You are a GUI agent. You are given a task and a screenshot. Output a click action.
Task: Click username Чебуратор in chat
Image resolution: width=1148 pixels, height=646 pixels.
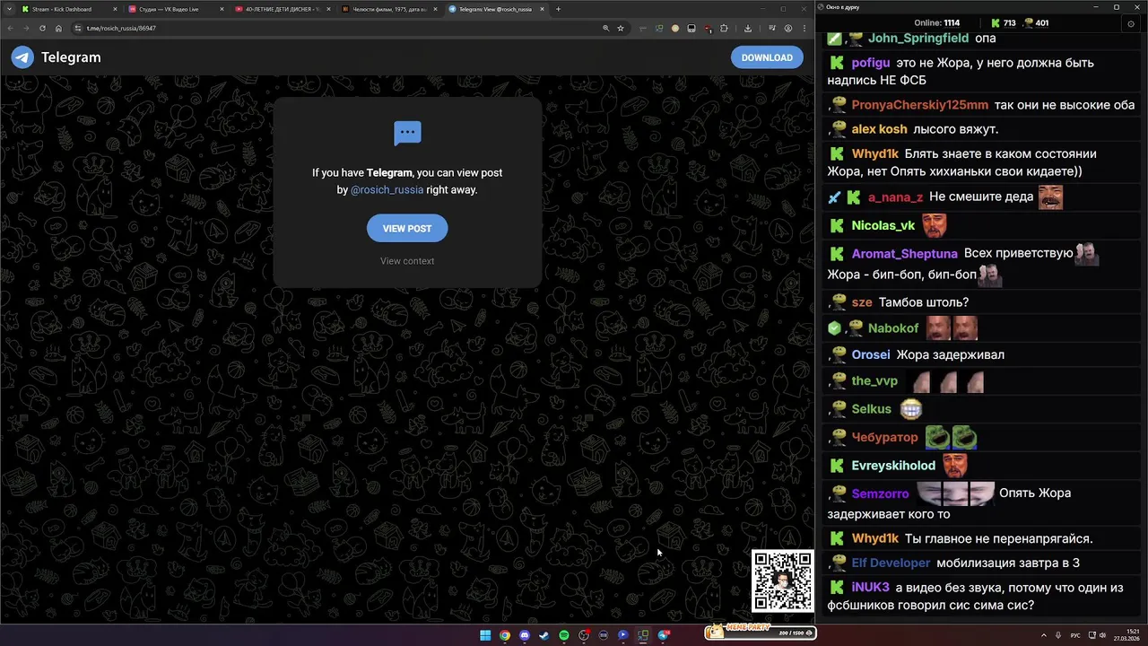click(885, 438)
